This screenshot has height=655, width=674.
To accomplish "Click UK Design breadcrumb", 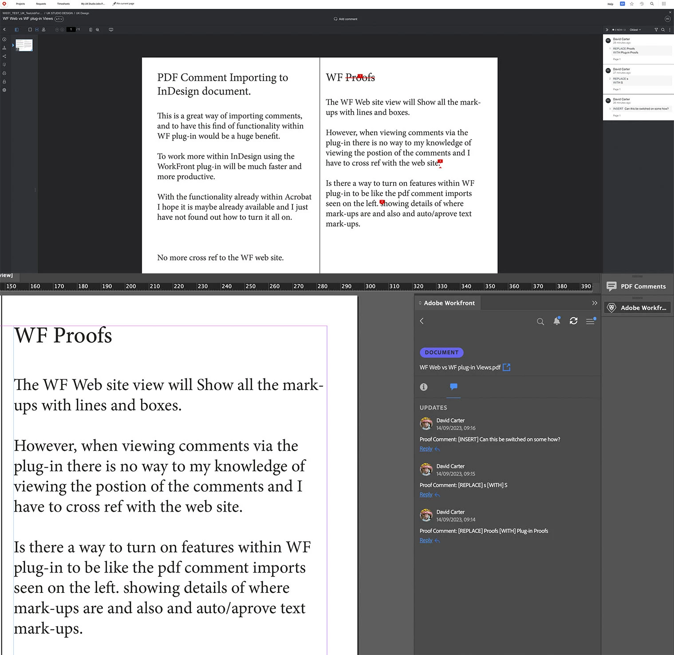I will 83,13.
